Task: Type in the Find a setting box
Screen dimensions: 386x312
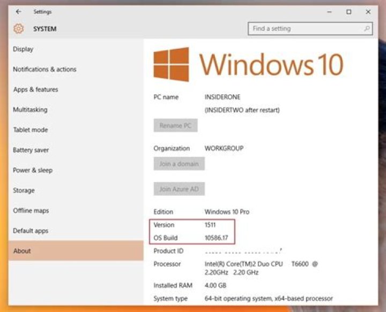Action: click(306, 29)
